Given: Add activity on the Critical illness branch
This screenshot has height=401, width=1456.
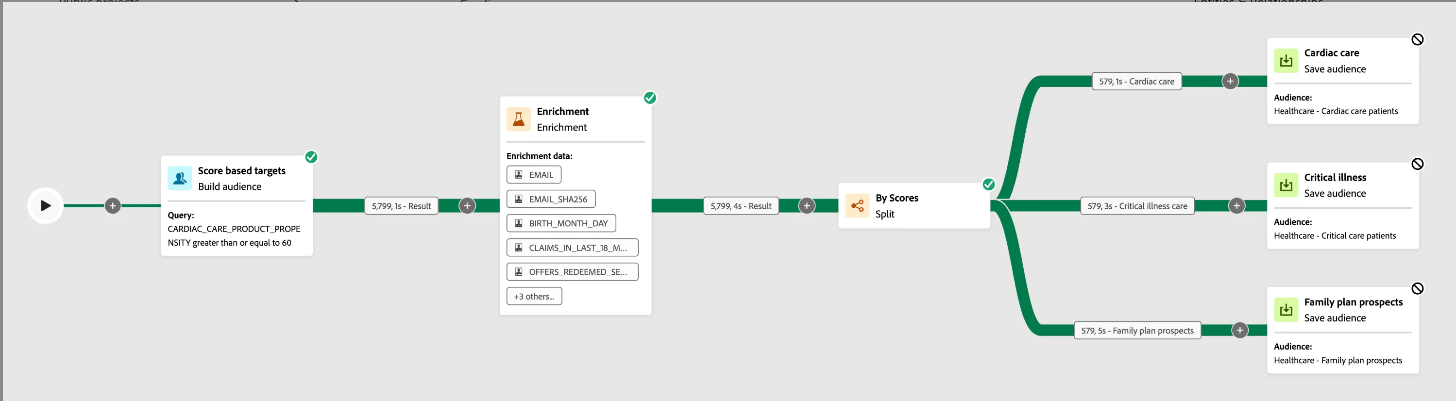Looking at the screenshot, I should [x=1236, y=205].
